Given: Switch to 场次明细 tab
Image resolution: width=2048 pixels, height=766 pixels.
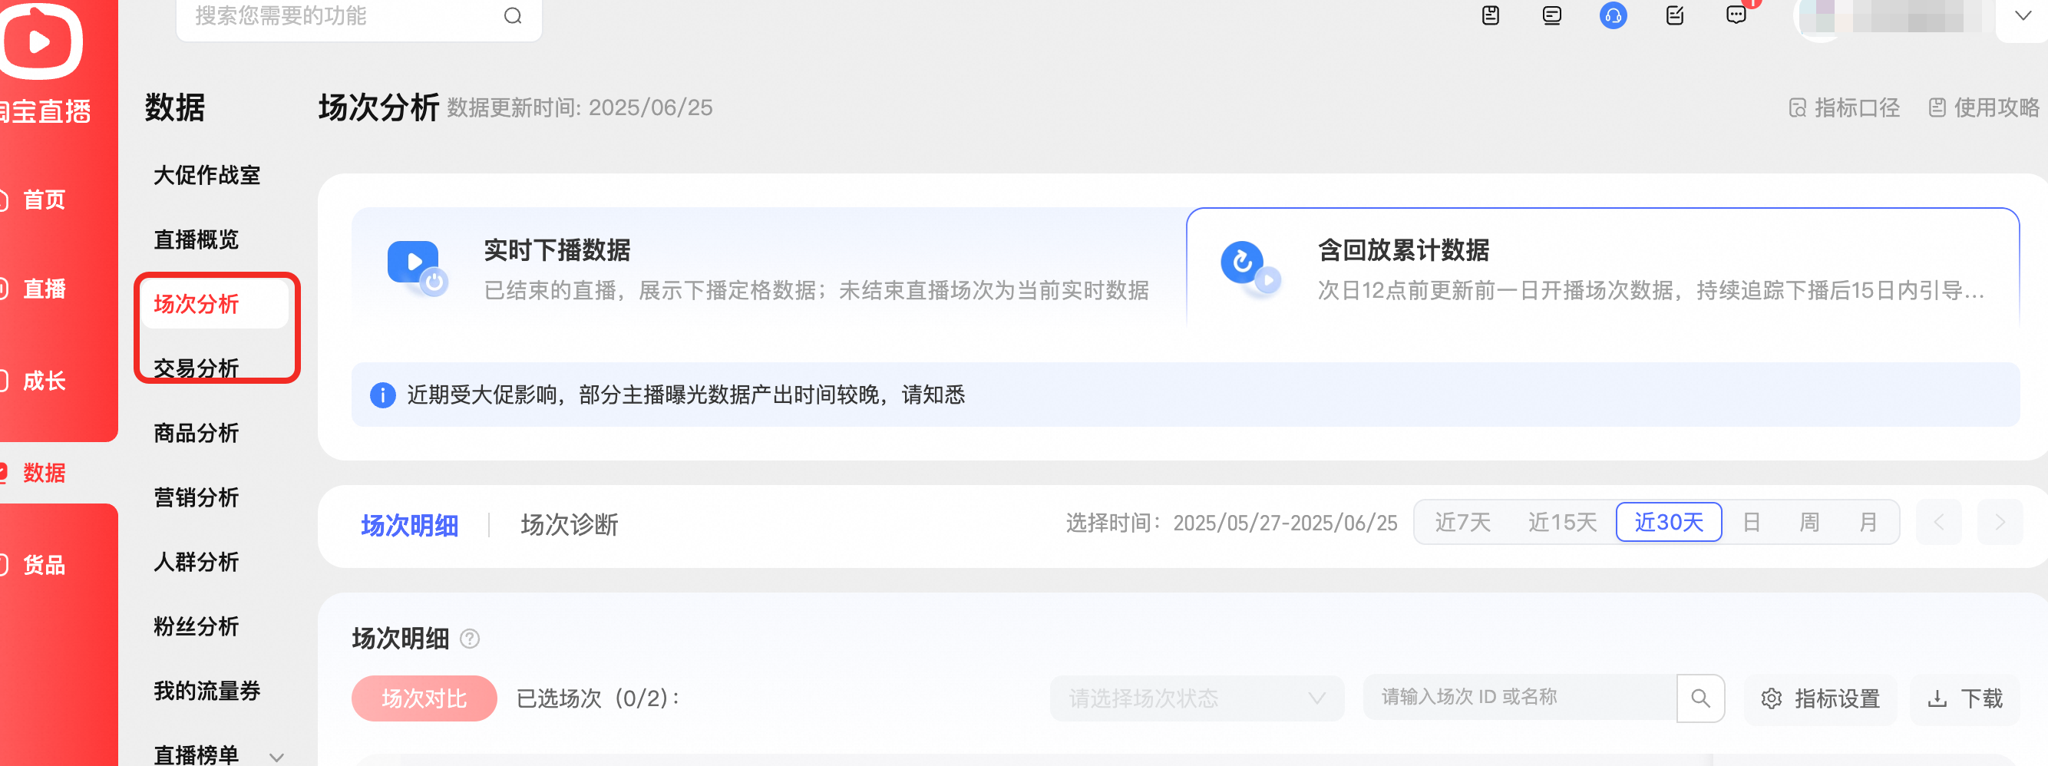Looking at the screenshot, I should (409, 525).
